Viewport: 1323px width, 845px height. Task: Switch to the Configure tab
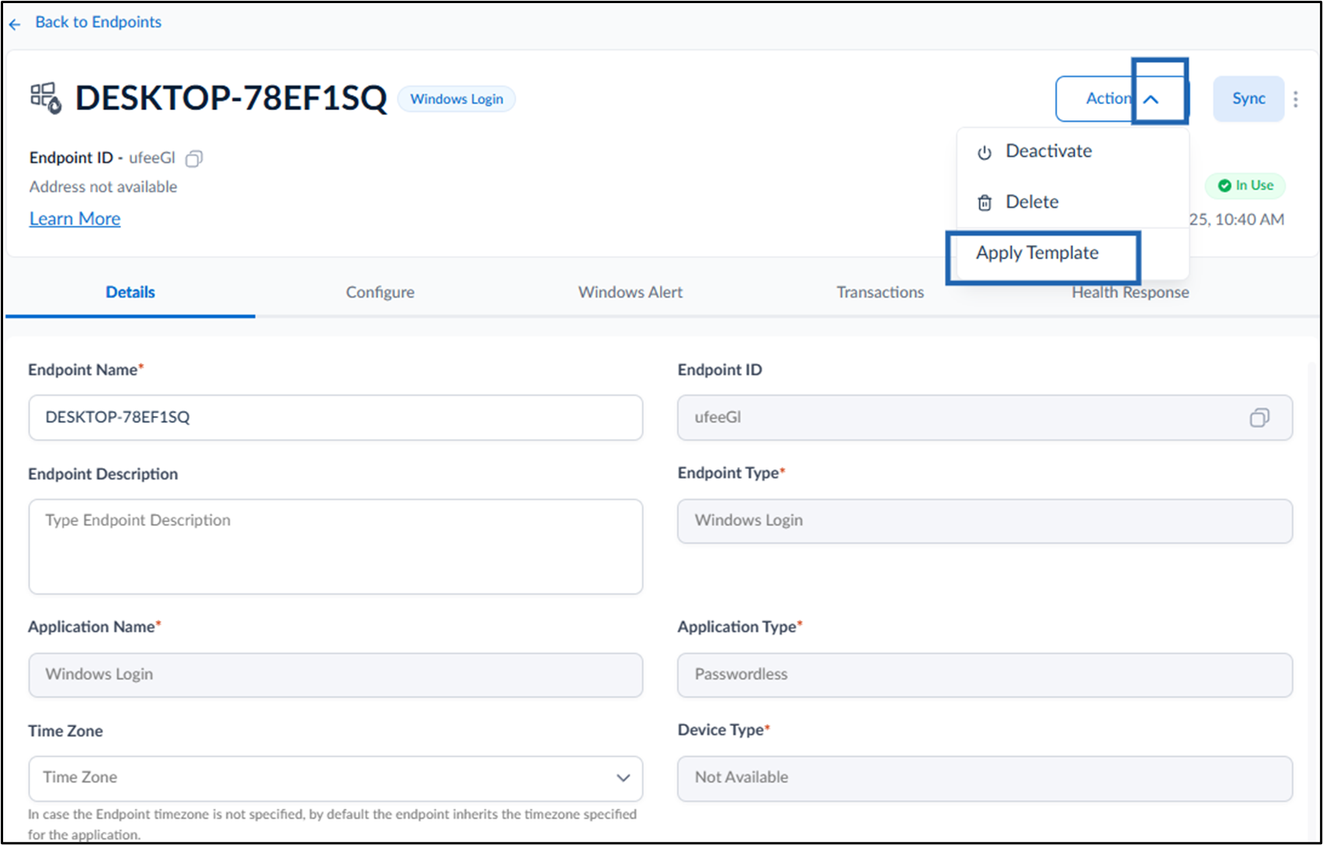click(x=380, y=293)
